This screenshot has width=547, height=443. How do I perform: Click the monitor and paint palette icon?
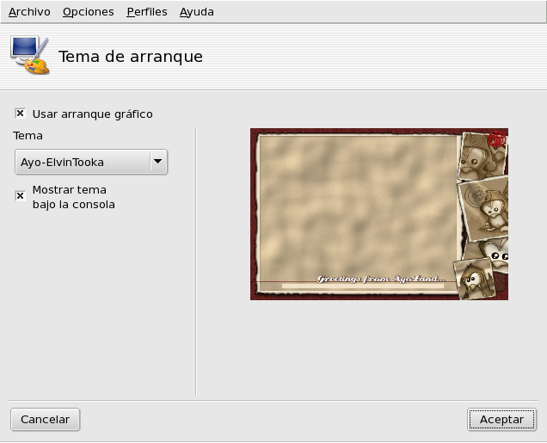click(30, 55)
